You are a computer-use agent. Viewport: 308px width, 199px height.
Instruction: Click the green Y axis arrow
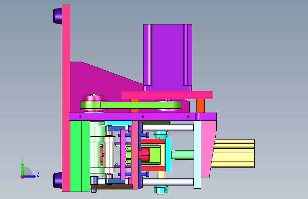pos(22,169)
